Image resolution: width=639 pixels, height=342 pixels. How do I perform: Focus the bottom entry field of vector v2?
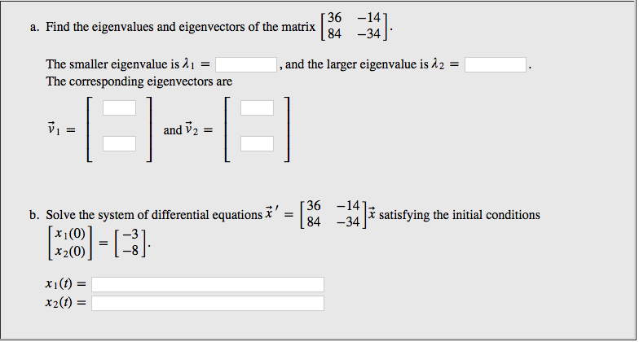click(258, 143)
